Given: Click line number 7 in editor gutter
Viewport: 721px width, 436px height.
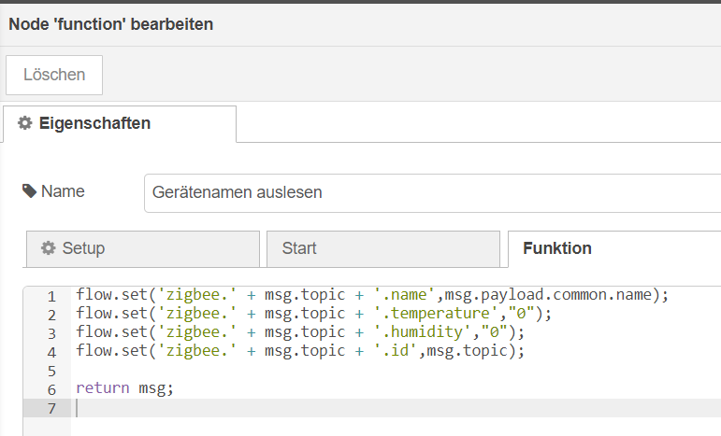Looking at the screenshot, I should pyautogui.click(x=52, y=409).
